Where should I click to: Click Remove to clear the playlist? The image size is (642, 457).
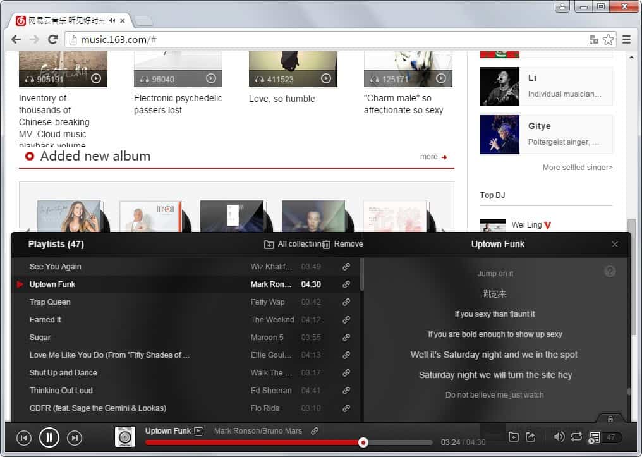coord(342,244)
